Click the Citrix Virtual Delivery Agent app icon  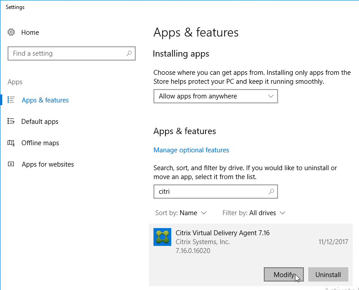162,237
